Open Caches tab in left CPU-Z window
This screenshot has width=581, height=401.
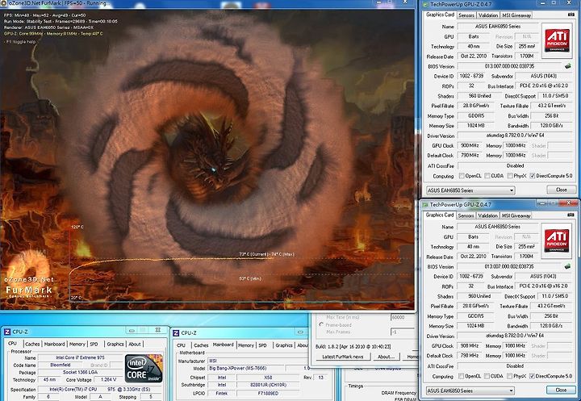click(32, 344)
